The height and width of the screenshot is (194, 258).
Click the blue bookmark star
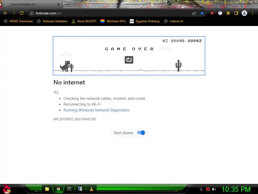[x=202, y=13]
